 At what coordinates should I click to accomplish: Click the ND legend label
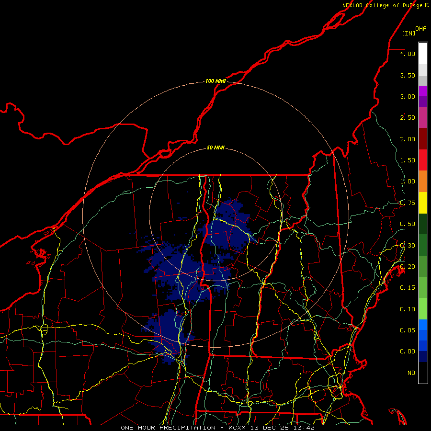pos(411,373)
